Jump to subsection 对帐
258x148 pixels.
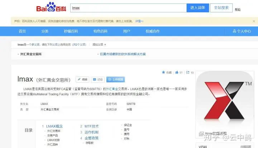[126, 139]
